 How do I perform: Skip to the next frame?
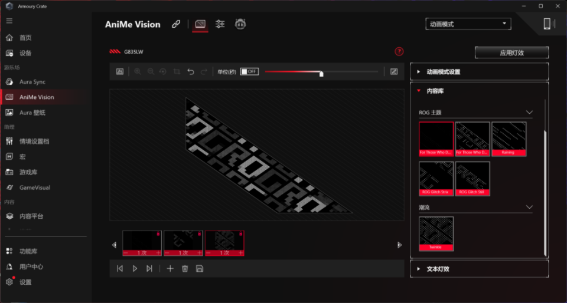pos(149,268)
